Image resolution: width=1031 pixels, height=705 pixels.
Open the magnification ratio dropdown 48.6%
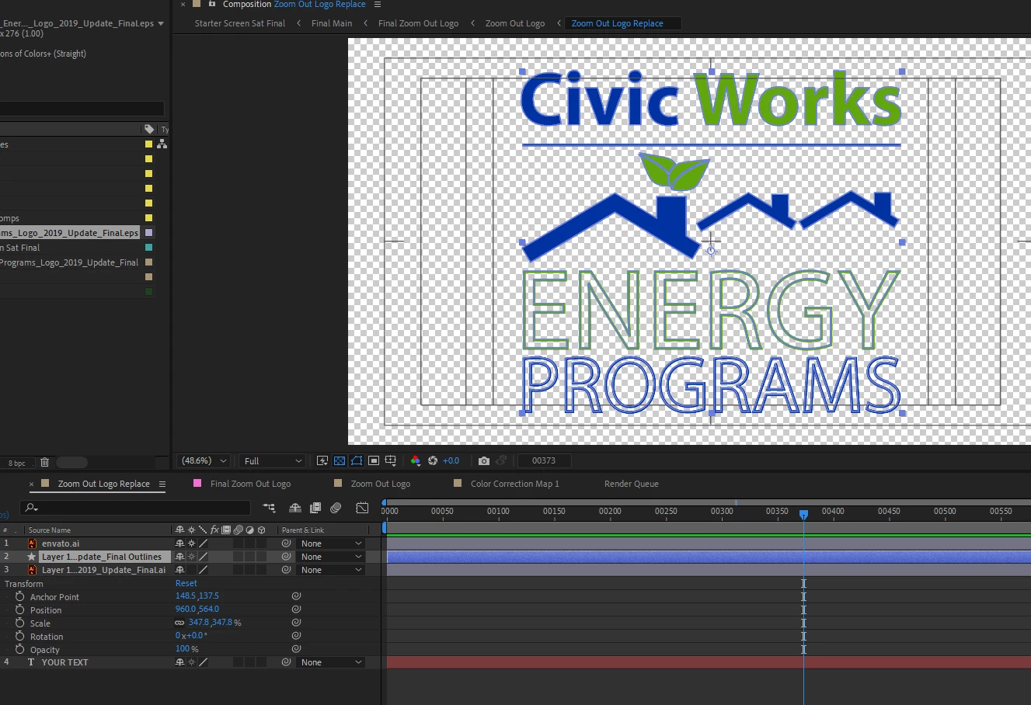(204, 460)
